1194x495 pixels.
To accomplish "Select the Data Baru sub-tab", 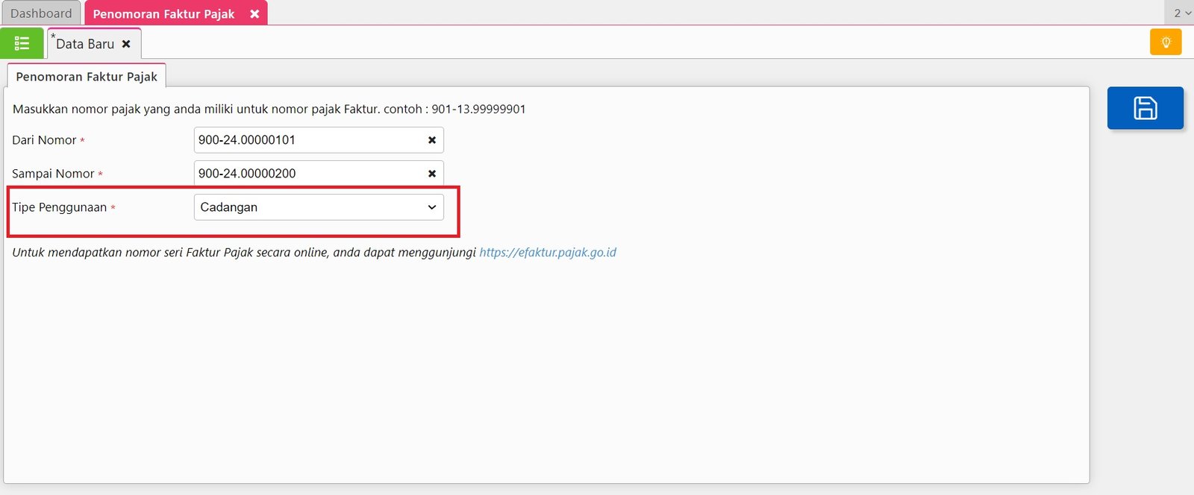I will (85, 44).
